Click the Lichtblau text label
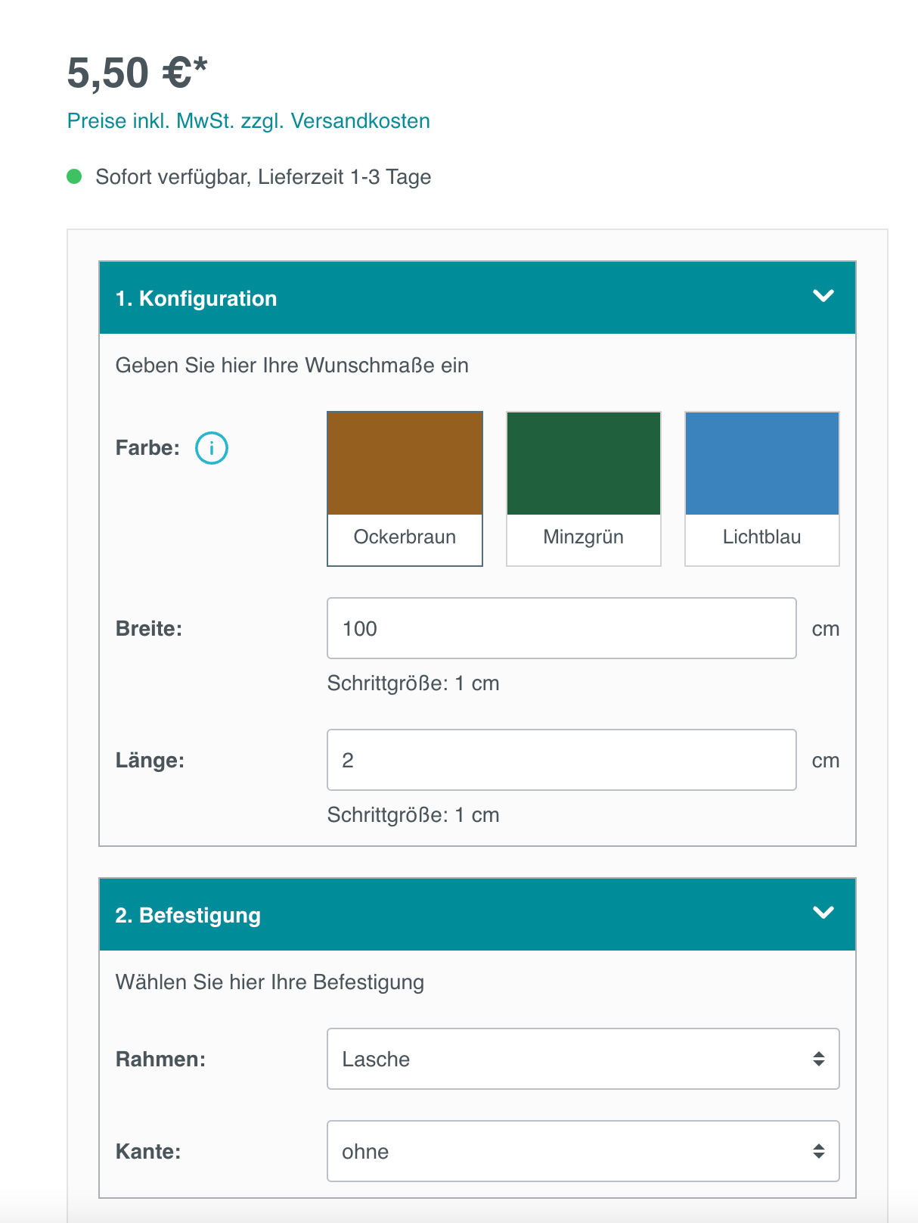 [x=761, y=537]
